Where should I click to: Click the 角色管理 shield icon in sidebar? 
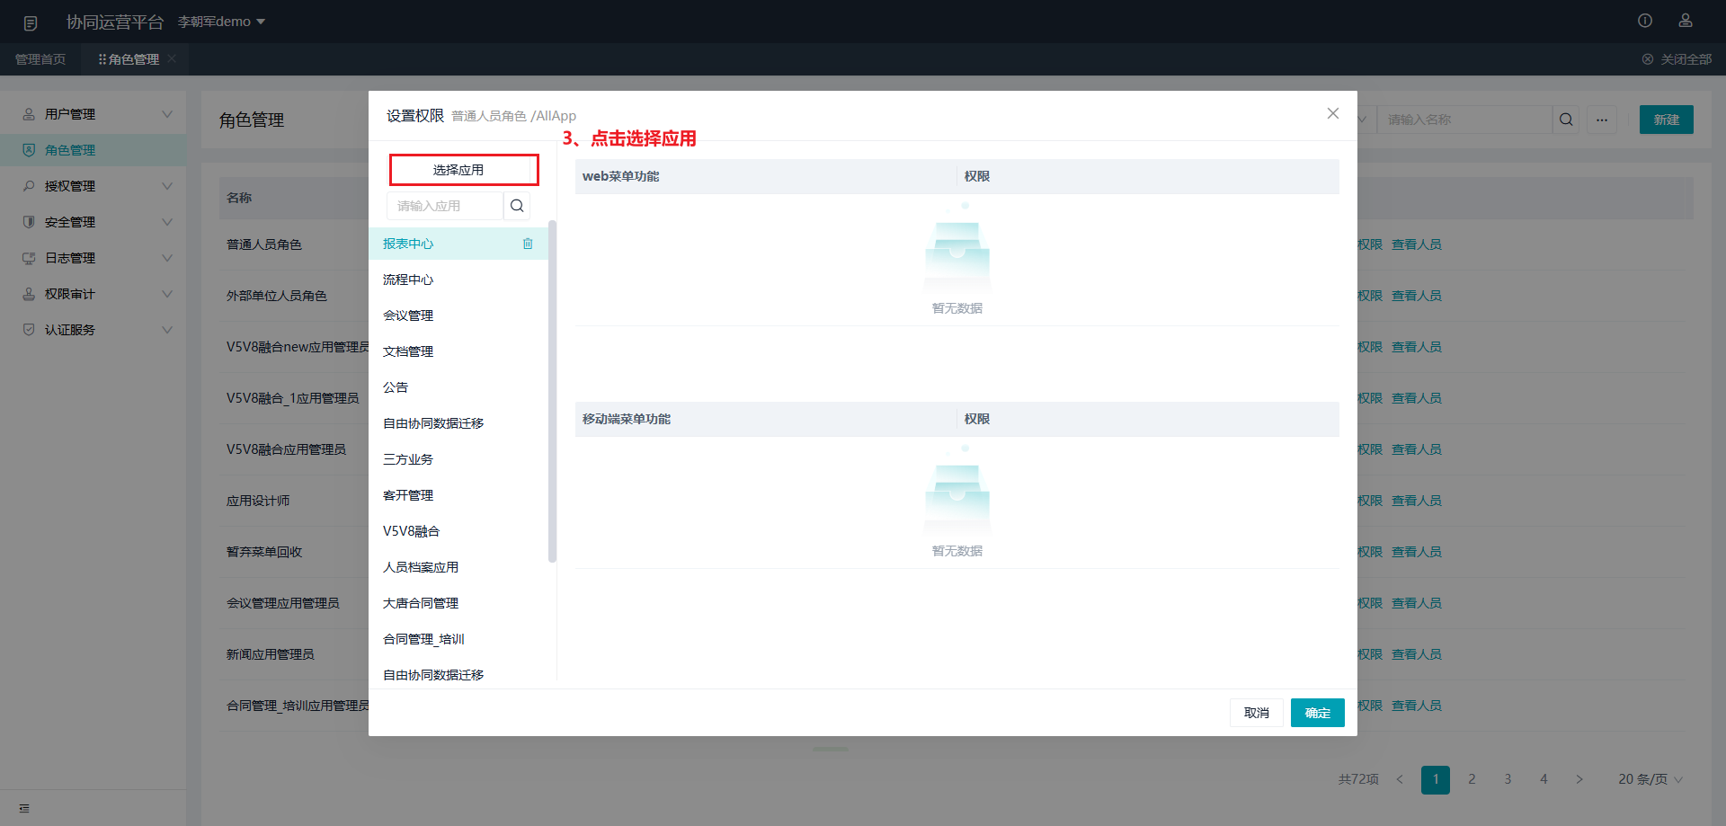pyautogui.click(x=29, y=150)
